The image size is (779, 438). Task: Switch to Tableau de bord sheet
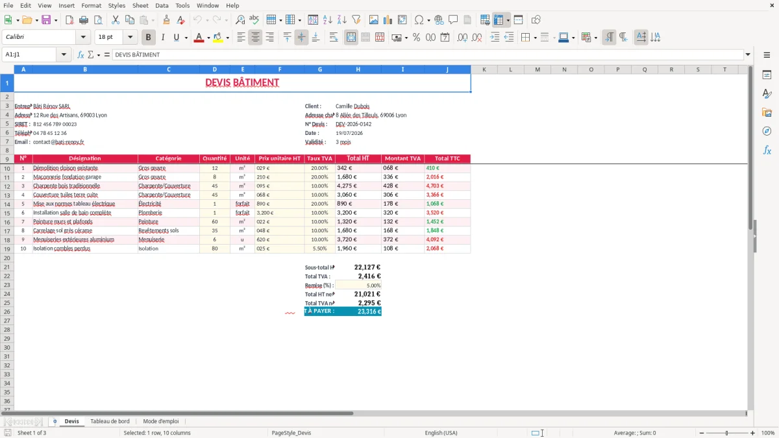point(110,421)
